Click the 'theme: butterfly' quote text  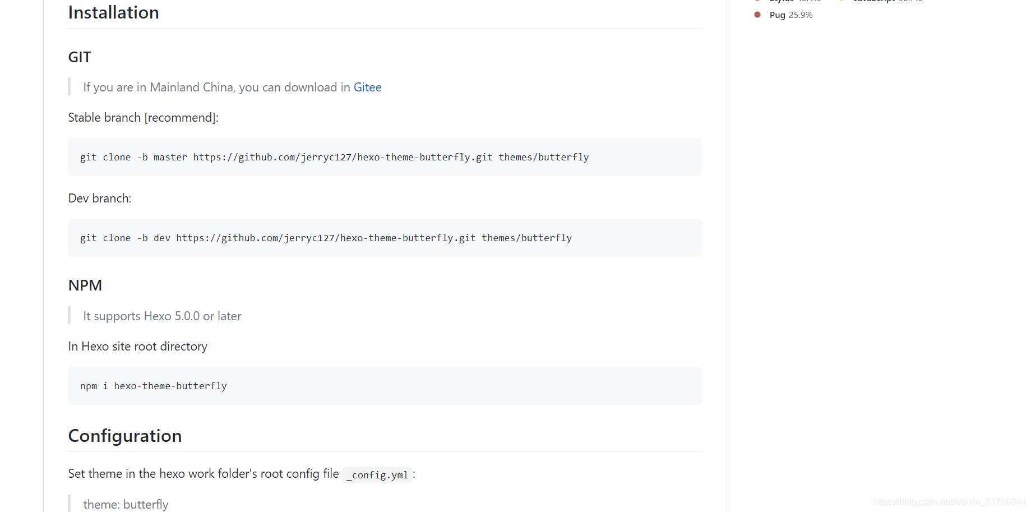(x=126, y=504)
